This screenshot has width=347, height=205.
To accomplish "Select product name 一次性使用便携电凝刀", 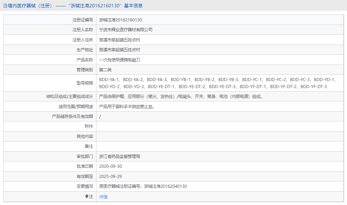I will click(x=120, y=60).
